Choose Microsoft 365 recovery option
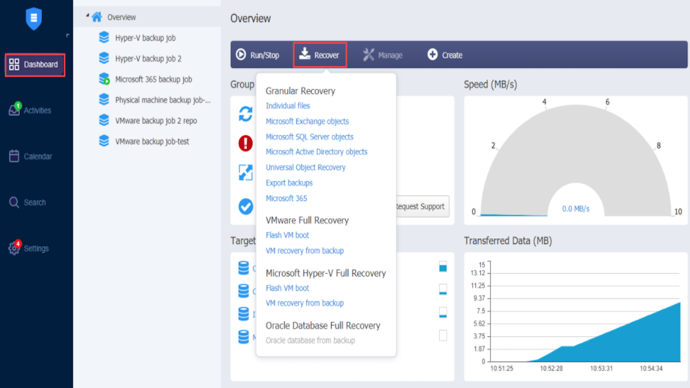The height and width of the screenshot is (388, 690). (286, 198)
